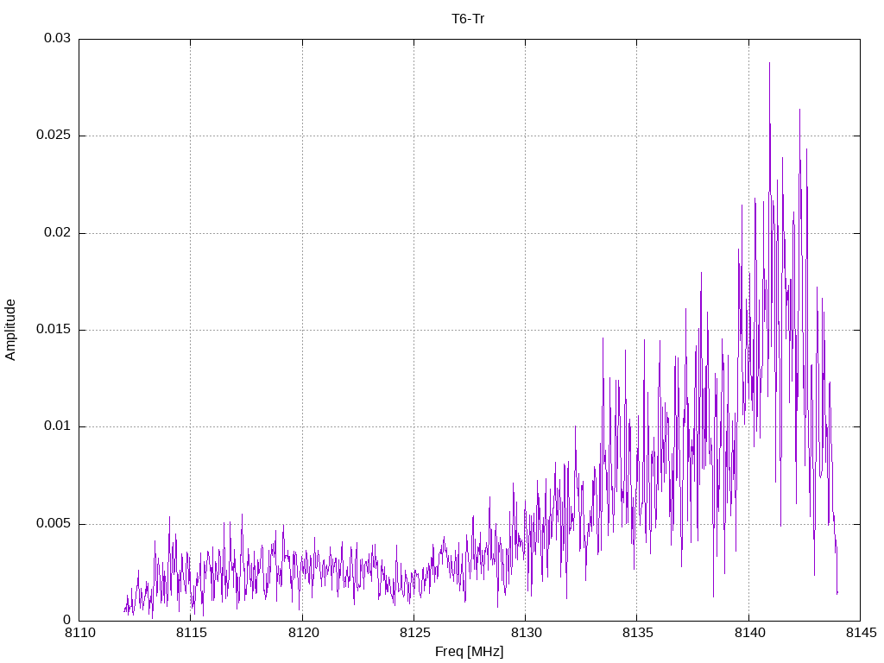Select the Freq [MHz] x-axis label

click(x=469, y=652)
